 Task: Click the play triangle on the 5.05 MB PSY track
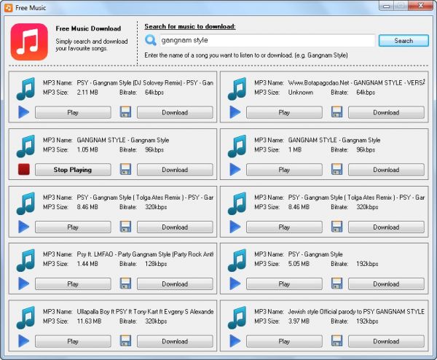pos(235,283)
